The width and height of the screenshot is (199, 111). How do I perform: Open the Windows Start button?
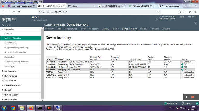point(4,108)
